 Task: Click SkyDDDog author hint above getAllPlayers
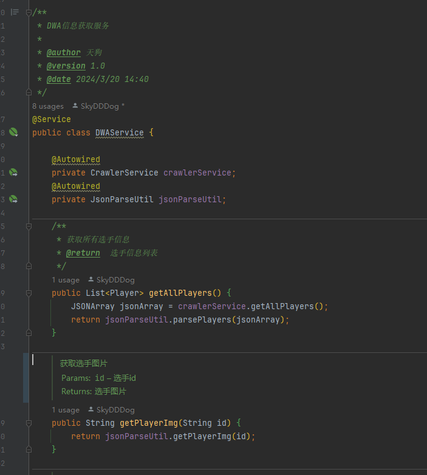[115, 280]
